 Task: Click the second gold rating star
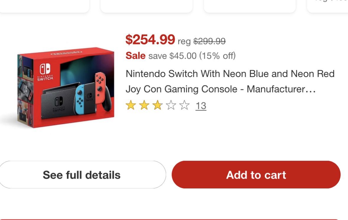pos(144,105)
